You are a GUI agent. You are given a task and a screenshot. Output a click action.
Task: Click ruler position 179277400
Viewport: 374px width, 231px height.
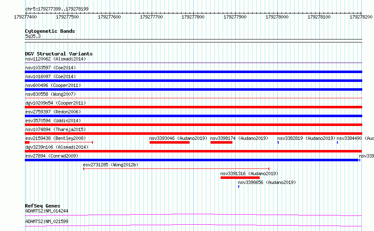click(x=25, y=17)
